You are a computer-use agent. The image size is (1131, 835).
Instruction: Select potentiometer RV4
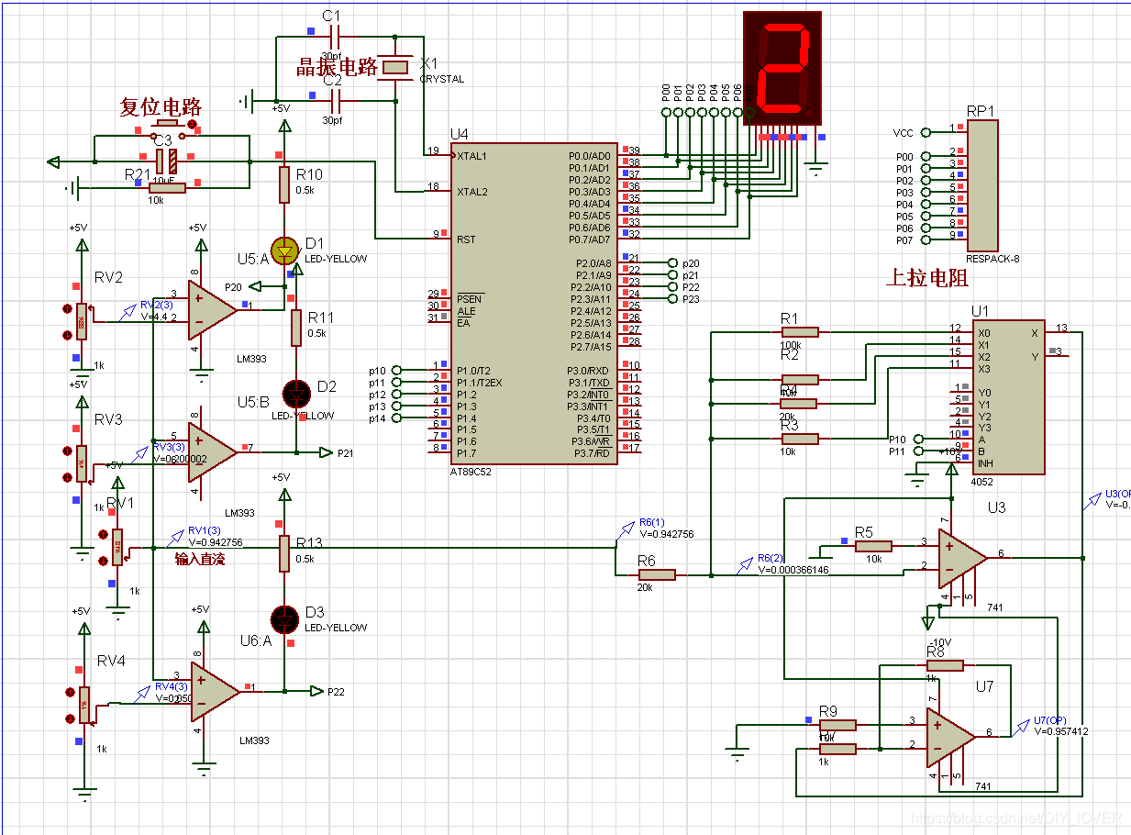pyautogui.click(x=84, y=705)
